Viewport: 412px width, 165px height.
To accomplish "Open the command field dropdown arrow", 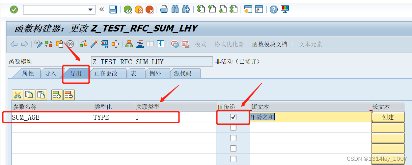I will click(91, 10).
